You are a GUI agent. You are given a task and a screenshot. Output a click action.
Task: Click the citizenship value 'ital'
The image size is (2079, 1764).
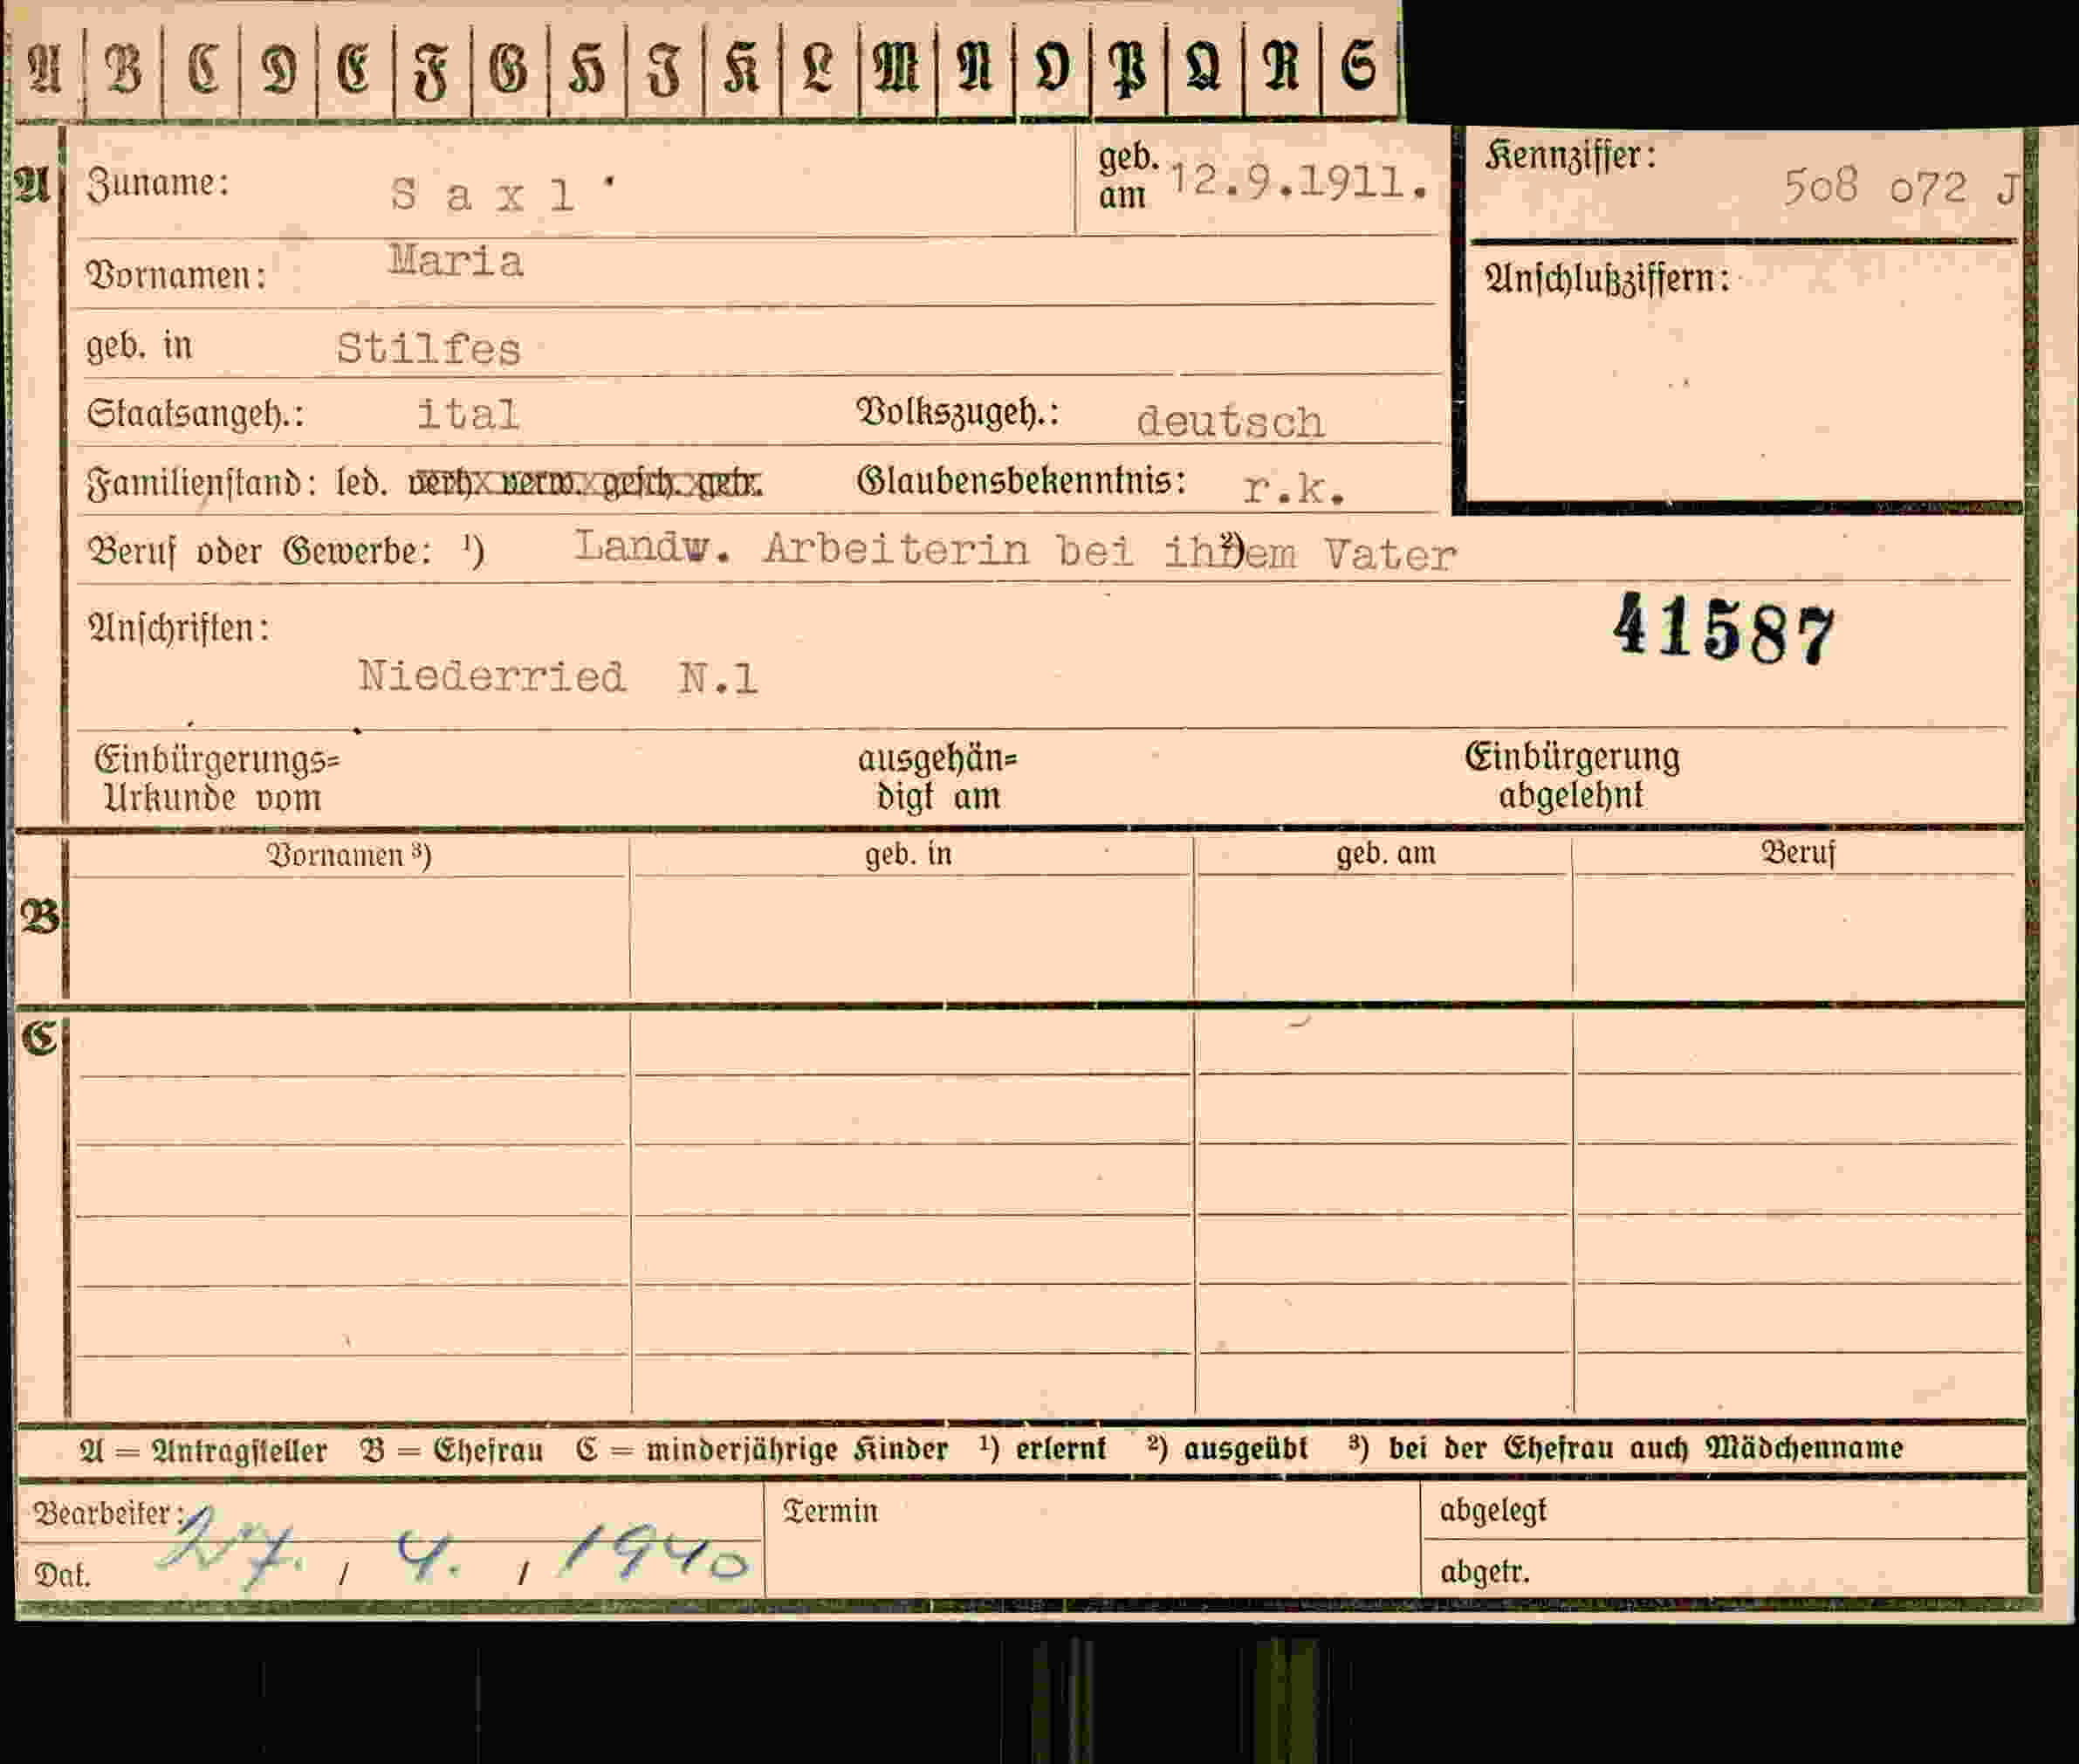click(x=468, y=414)
